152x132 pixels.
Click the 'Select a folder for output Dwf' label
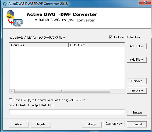pos(31,105)
